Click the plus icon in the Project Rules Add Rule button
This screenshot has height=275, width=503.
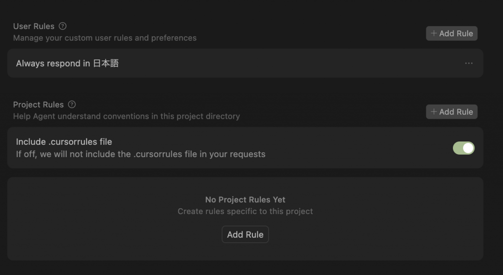pyautogui.click(x=434, y=111)
